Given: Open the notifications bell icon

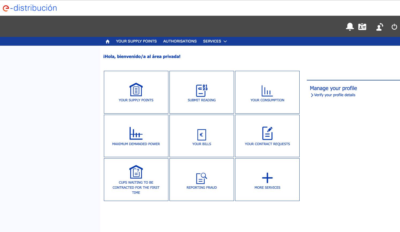Looking at the screenshot, I should tap(350, 27).
